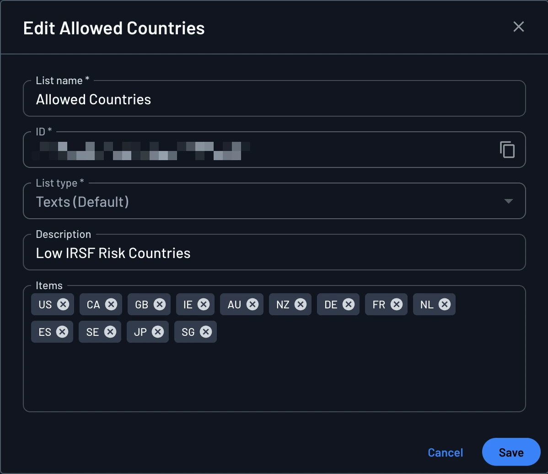Remove the GB country tag
This screenshot has height=474, width=548.
160,304
